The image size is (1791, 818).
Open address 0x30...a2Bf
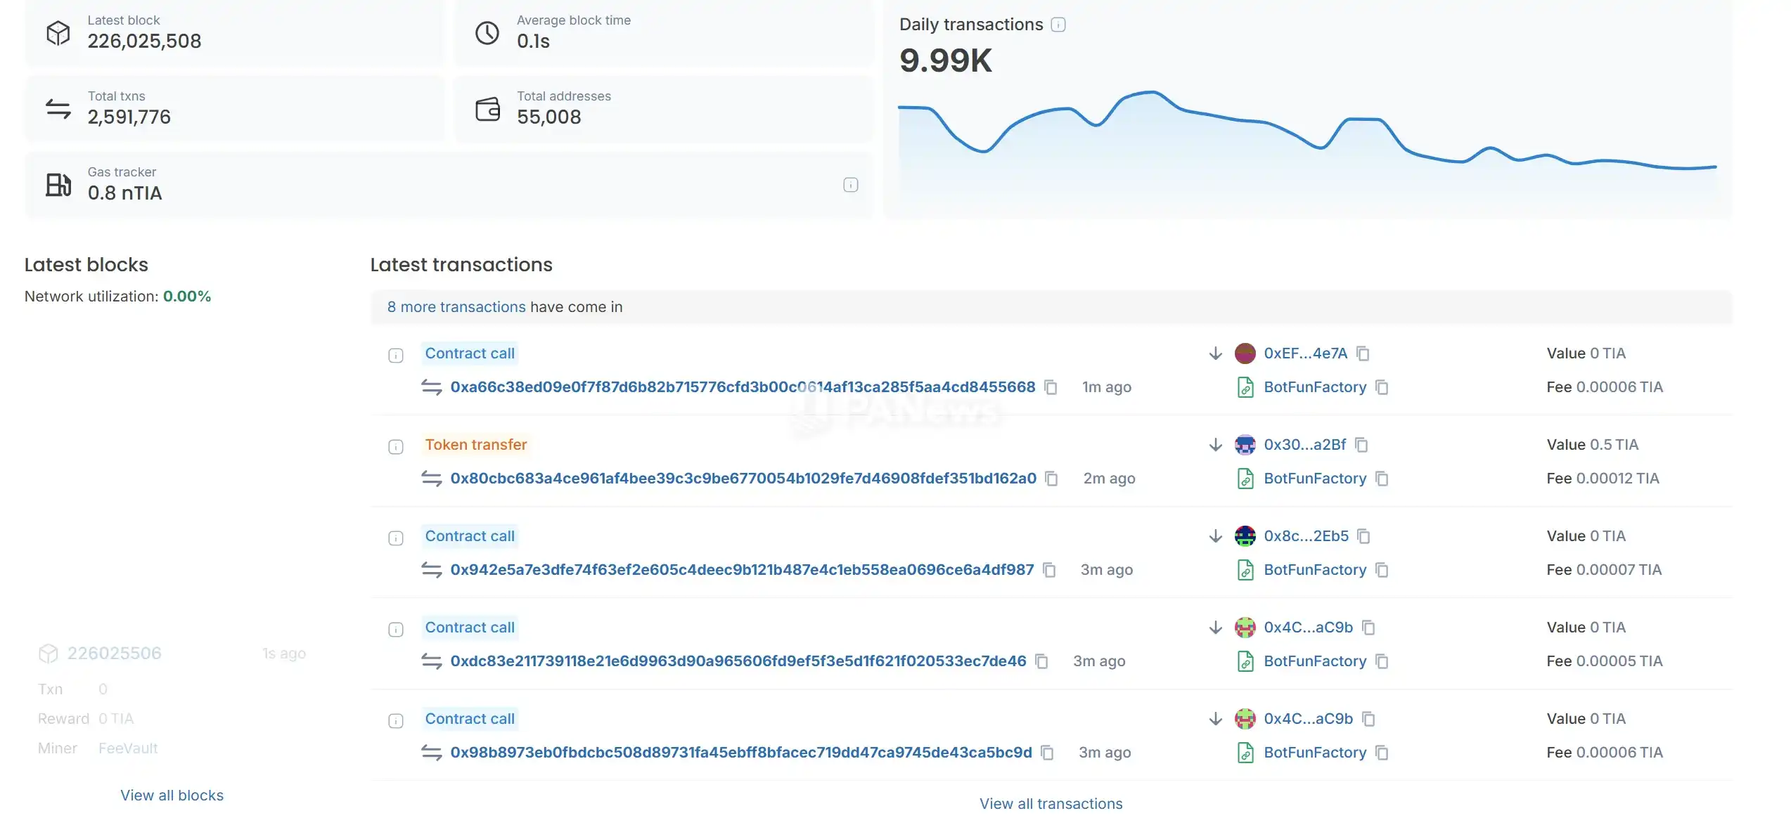click(1304, 445)
